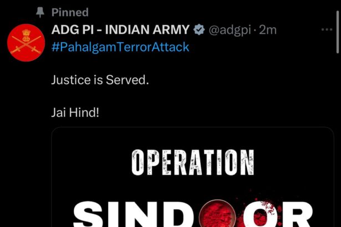Click the Jai Hind! text line

click(75, 112)
